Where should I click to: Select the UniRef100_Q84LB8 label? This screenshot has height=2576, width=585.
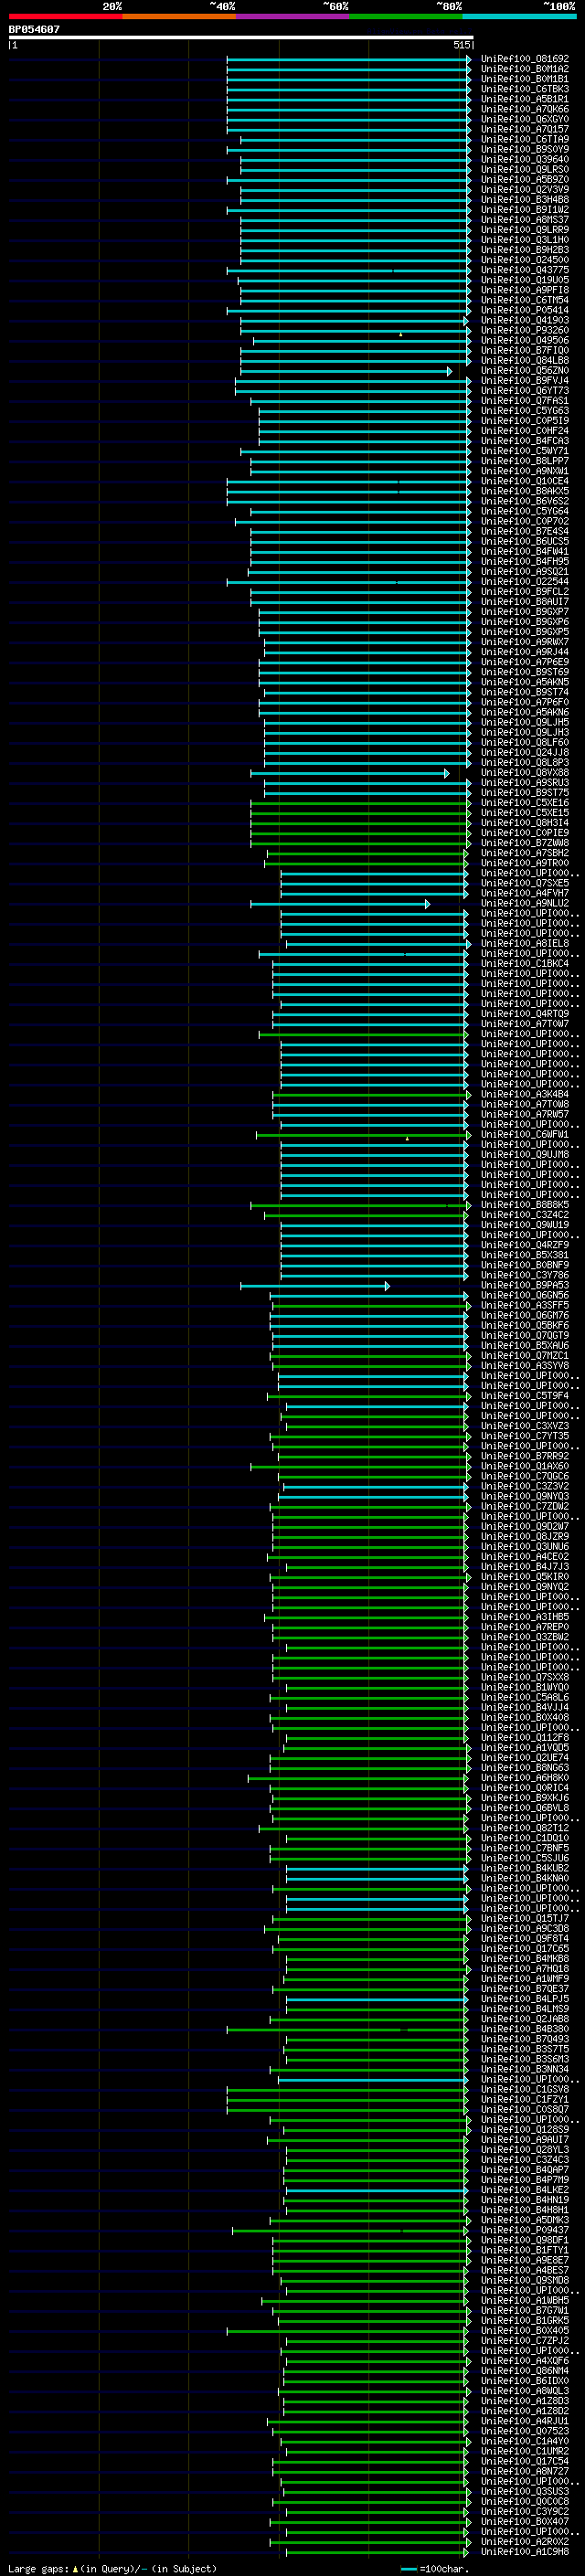[524, 360]
